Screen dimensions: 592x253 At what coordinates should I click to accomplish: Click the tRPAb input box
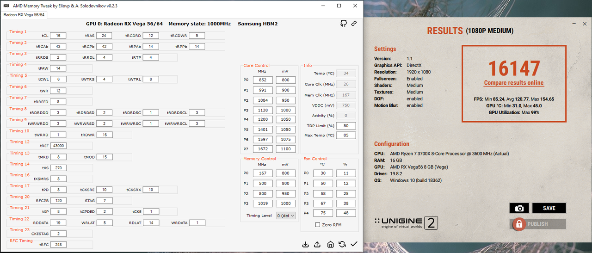[x=151, y=47]
